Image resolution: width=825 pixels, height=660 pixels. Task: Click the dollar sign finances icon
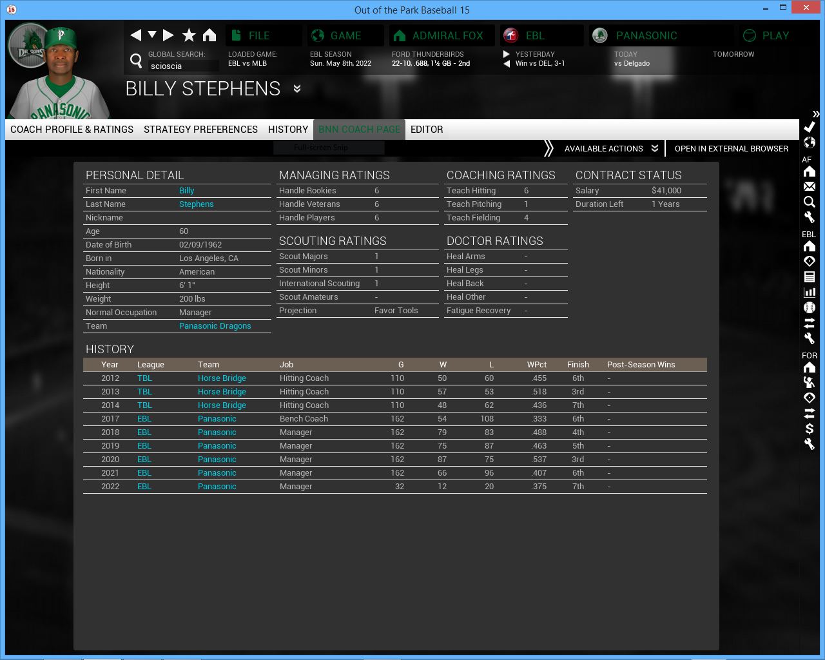point(810,429)
